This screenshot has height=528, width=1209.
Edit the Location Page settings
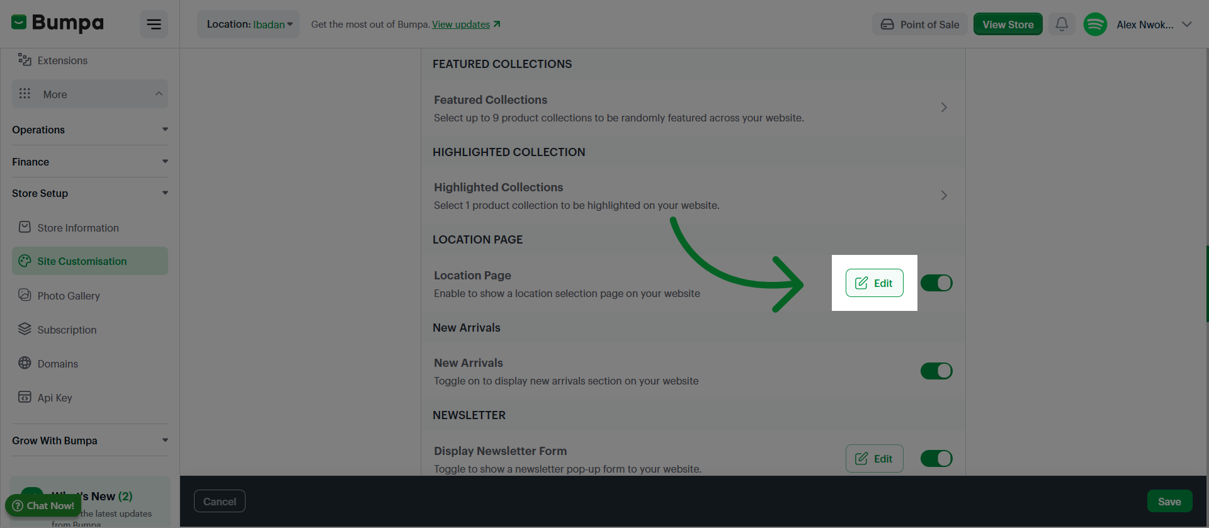[874, 283]
